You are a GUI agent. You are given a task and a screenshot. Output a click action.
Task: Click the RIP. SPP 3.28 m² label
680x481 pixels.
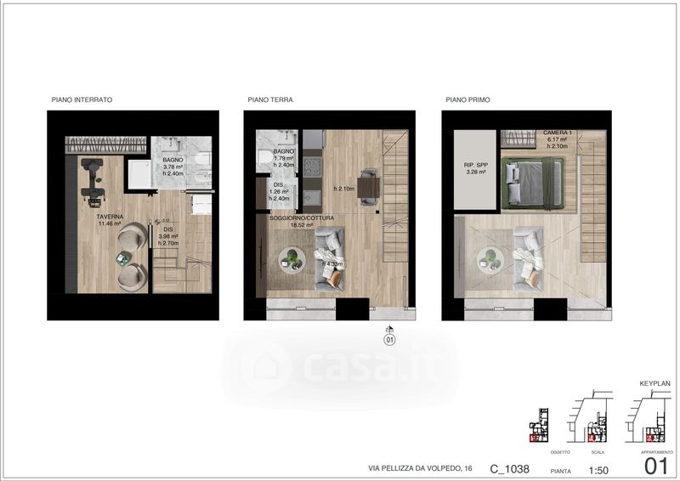point(476,169)
